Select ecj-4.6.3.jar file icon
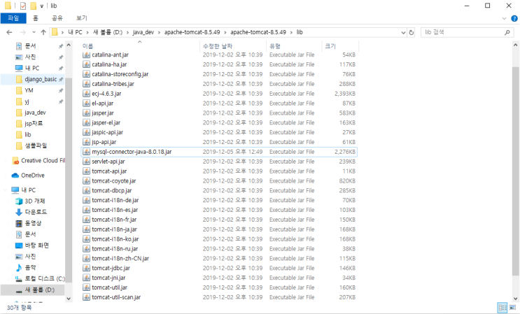 tap(86, 94)
